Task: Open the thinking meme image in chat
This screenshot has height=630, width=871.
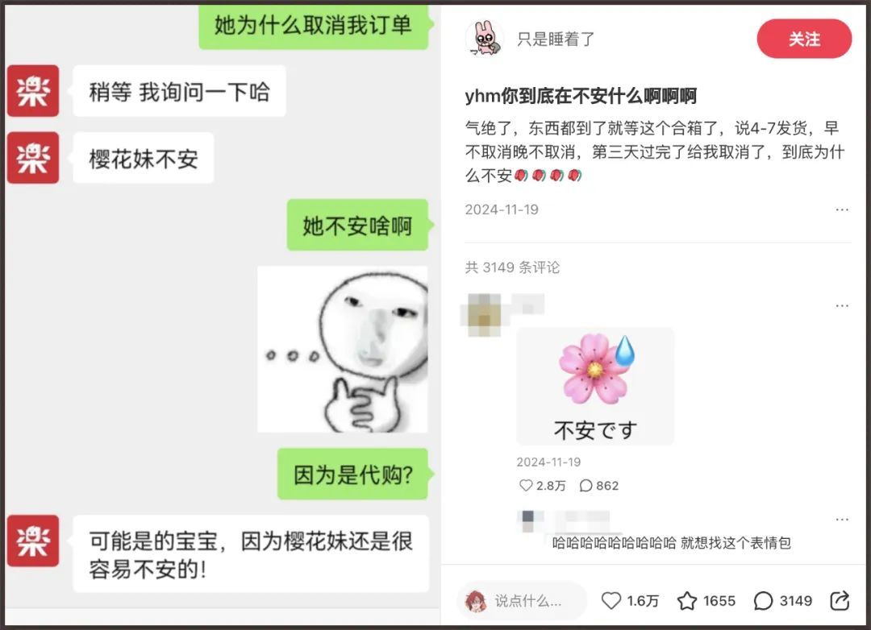Action: tap(342, 349)
